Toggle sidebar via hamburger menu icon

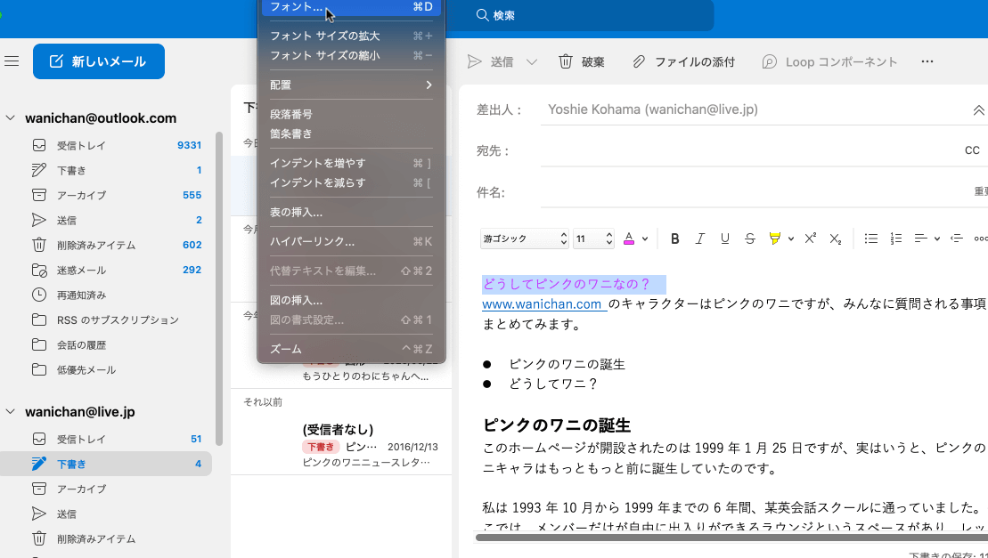(12, 61)
